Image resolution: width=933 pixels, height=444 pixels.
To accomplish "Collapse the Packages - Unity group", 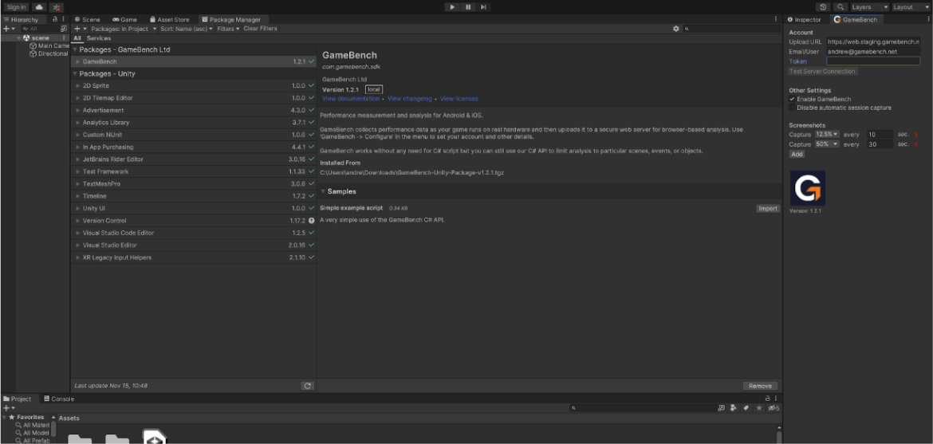I will point(75,74).
